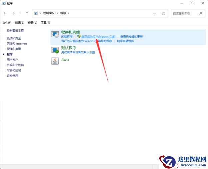Screen dimensions: 208x169
Task: Minimize the 程序 window
Action: (182, 3)
